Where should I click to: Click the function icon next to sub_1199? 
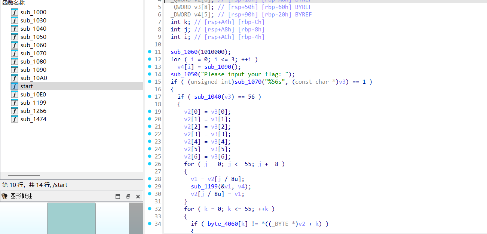15,102
